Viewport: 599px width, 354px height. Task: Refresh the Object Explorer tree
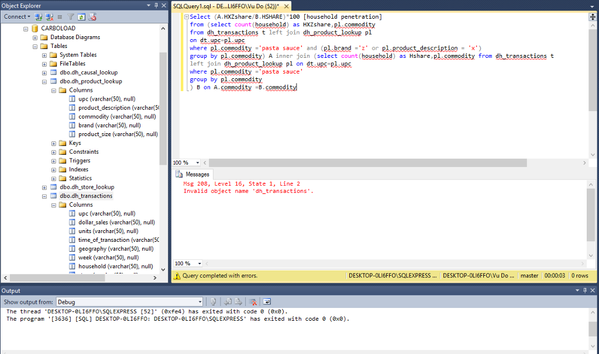[81, 16]
